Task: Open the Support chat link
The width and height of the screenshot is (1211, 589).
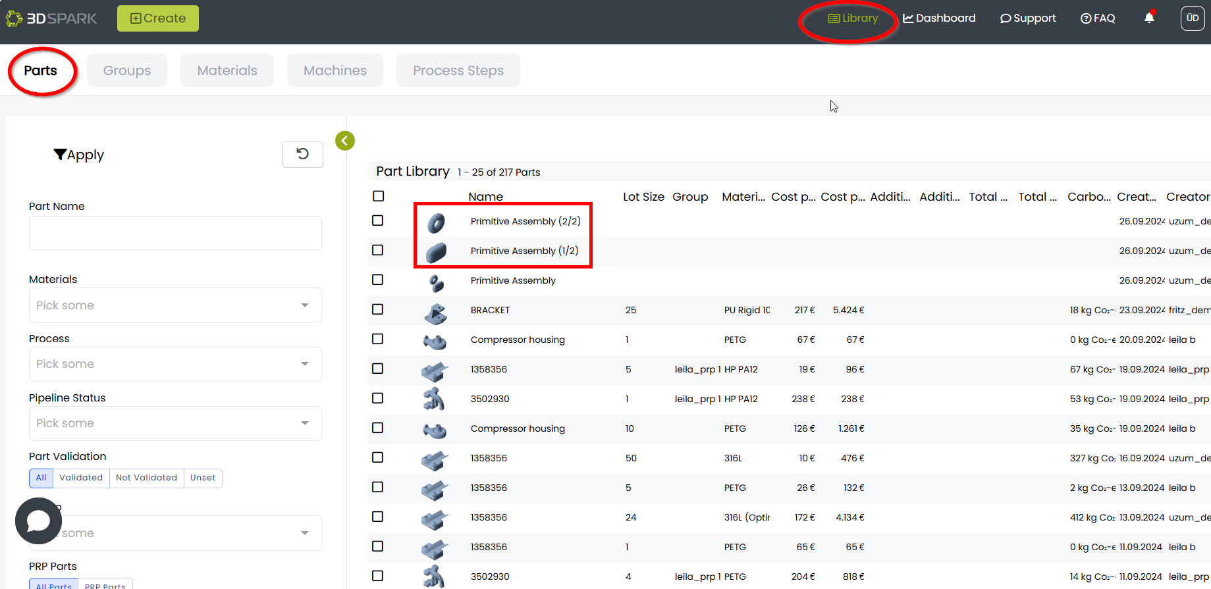Action: tap(1028, 18)
